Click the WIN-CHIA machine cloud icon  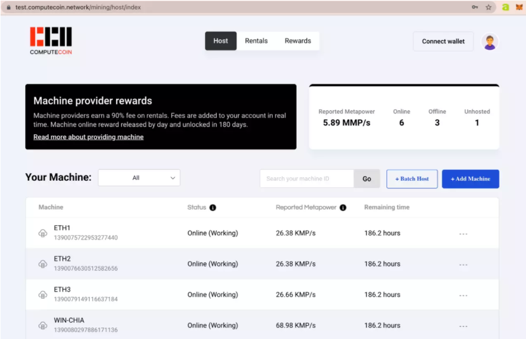coord(43,326)
